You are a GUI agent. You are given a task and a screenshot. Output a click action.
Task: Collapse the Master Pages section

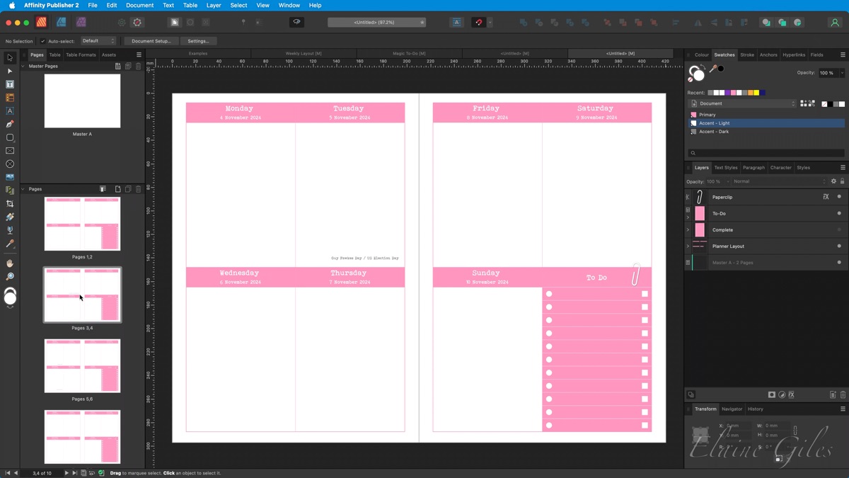pyautogui.click(x=23, y=66)
